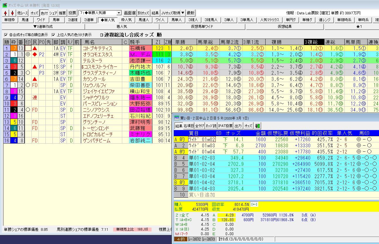Click the red up arrow button
This screenshot has height=244, width=379.
(x=6, y=13)
